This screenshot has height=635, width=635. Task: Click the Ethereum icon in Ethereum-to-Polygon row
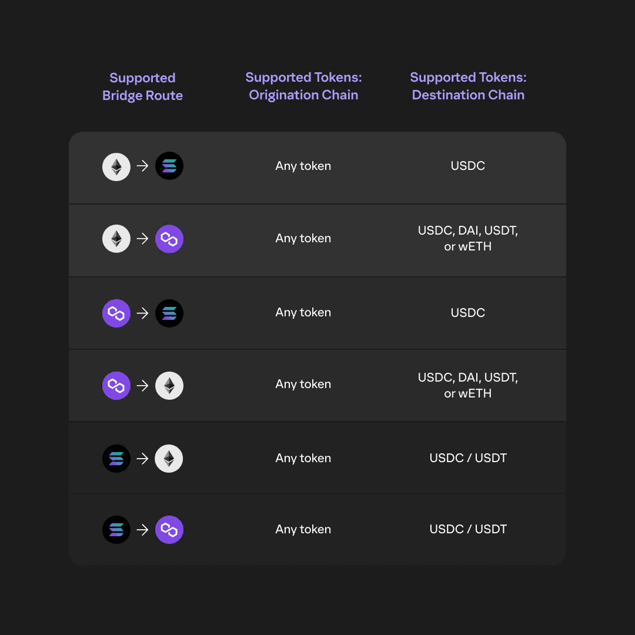pos(116,239)
